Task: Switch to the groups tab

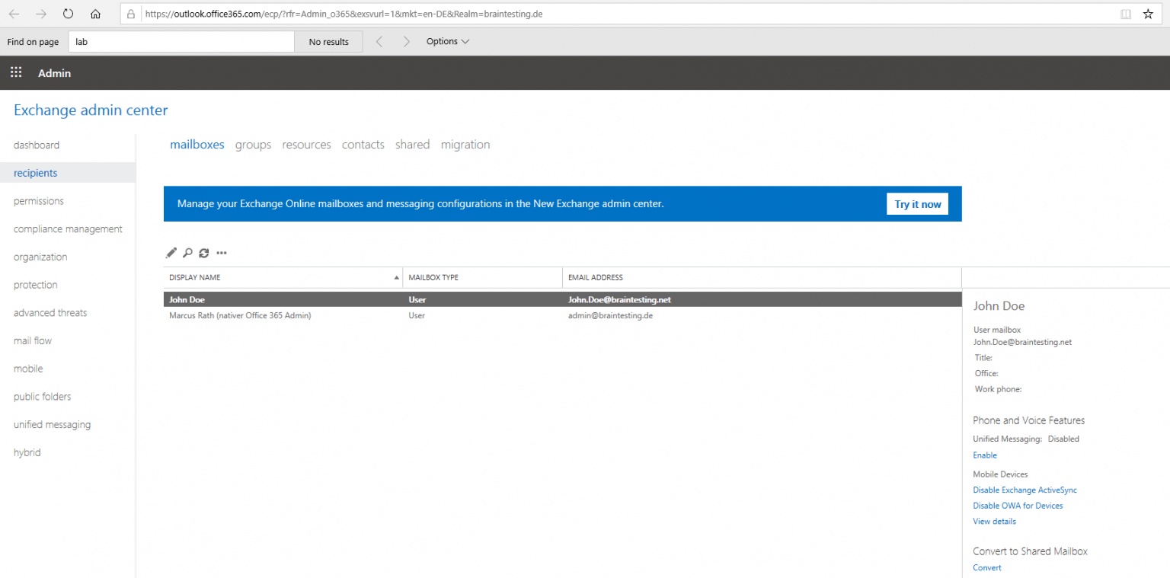Action: tap(253, 145)
